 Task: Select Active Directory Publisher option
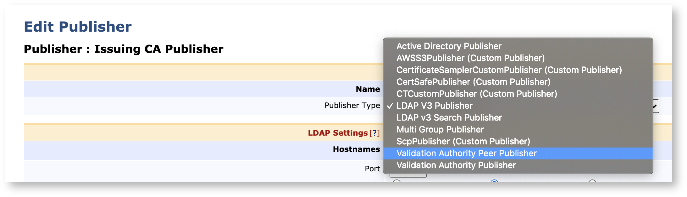[x=449, y=46]
